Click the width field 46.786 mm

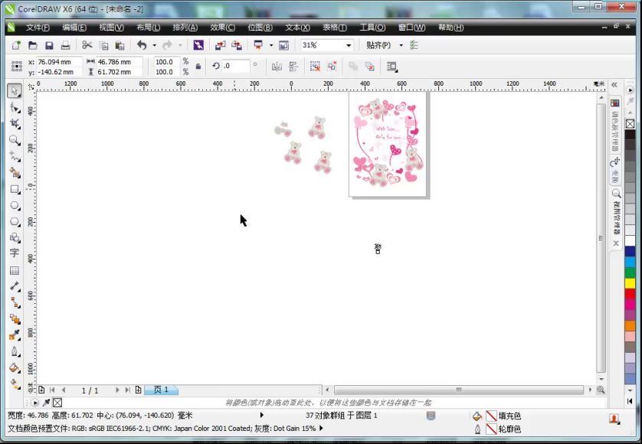(x=120, y=62)
